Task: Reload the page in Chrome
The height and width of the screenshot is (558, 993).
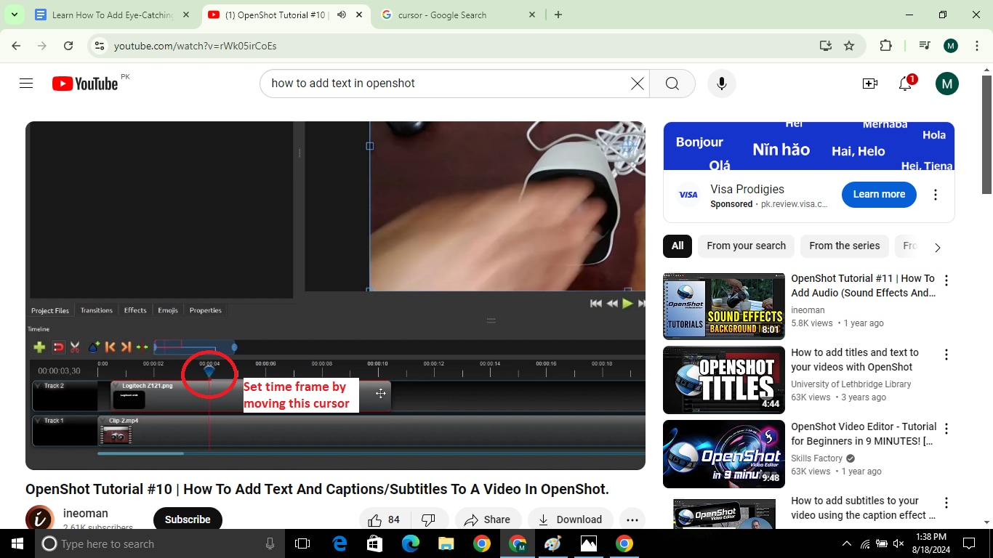Action: click(68, 46)
